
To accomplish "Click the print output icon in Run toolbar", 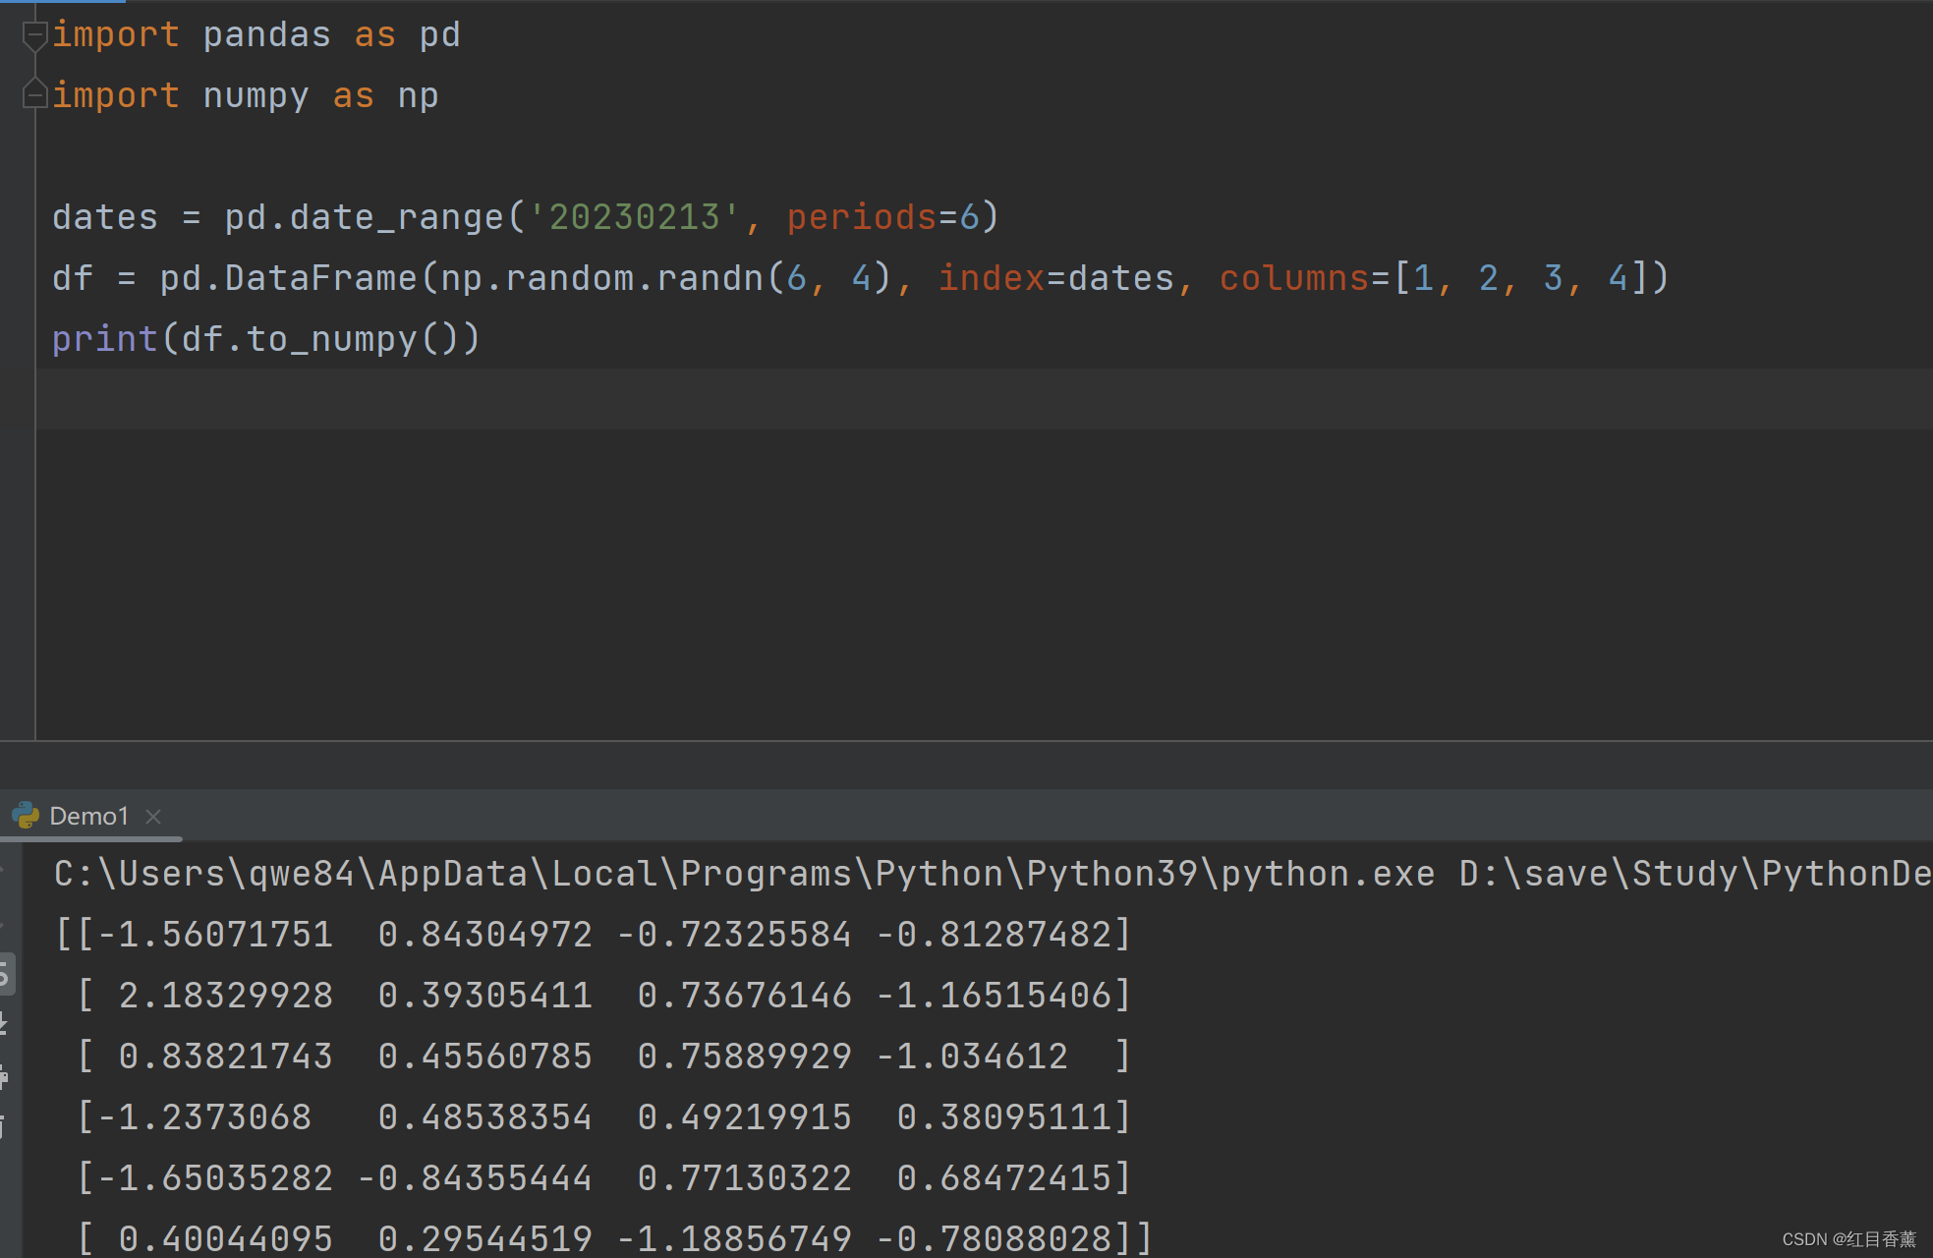I will (5, 1076).
